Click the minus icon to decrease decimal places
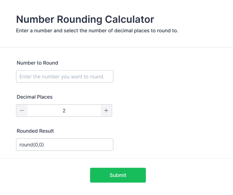This screenshot has width=233, height=195. [x=22, y=111]
